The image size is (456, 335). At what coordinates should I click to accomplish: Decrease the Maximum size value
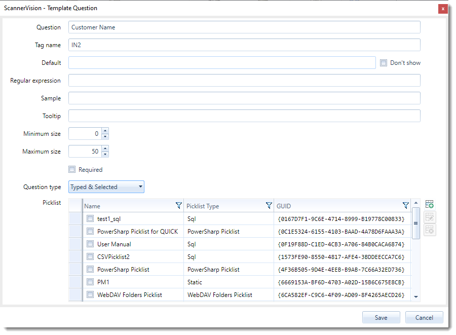point(105,154)
